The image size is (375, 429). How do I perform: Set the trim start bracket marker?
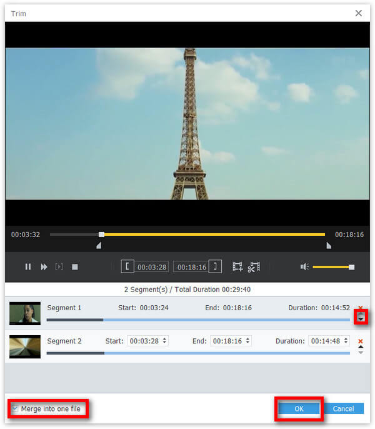(127, 267)
